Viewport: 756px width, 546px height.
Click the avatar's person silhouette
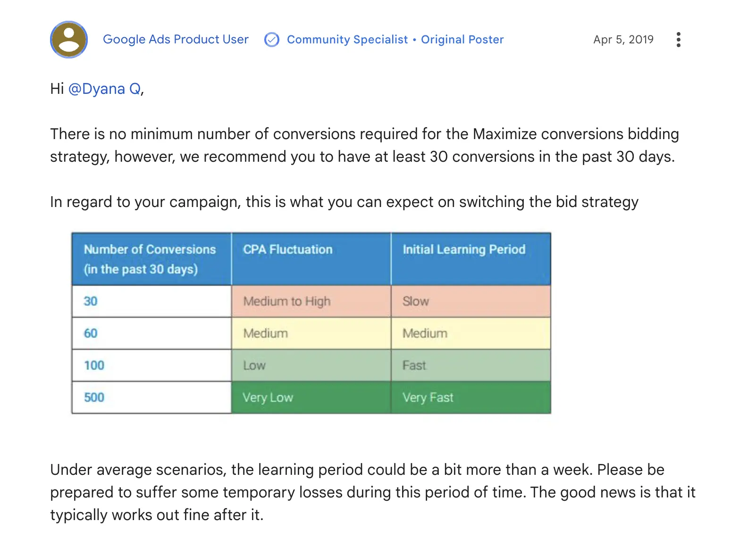point(68,40)
